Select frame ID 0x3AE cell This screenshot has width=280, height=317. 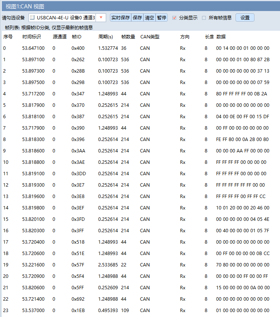pyautogui.click(x=78, y=162)
